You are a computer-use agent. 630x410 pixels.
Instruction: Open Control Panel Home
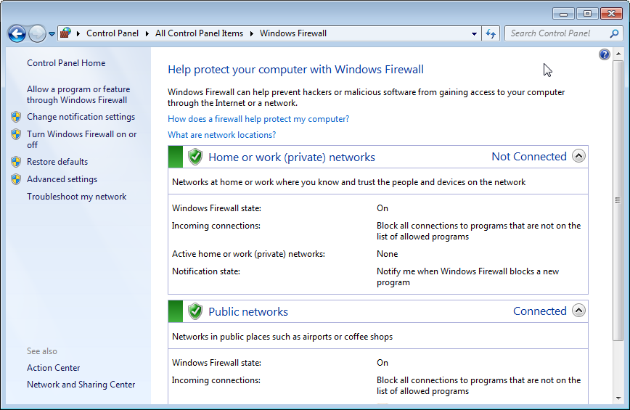pos(66,63)
